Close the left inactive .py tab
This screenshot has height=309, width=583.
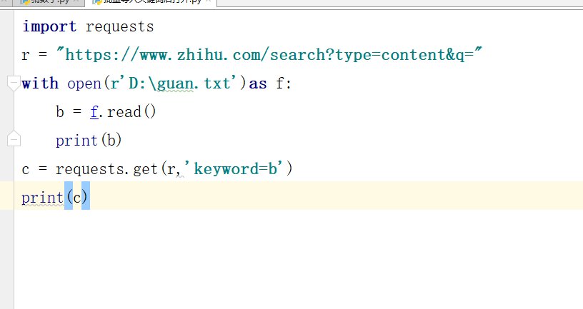(x=76, y=2)
